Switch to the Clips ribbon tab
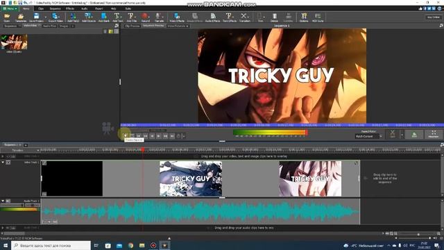 tap(41, 8)
